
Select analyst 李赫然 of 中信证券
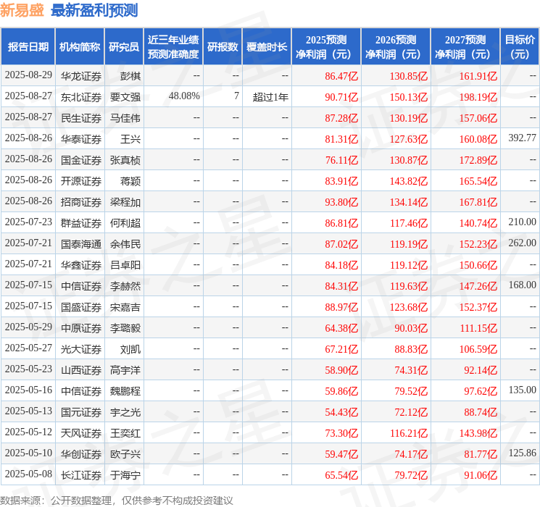pos(125,286)
